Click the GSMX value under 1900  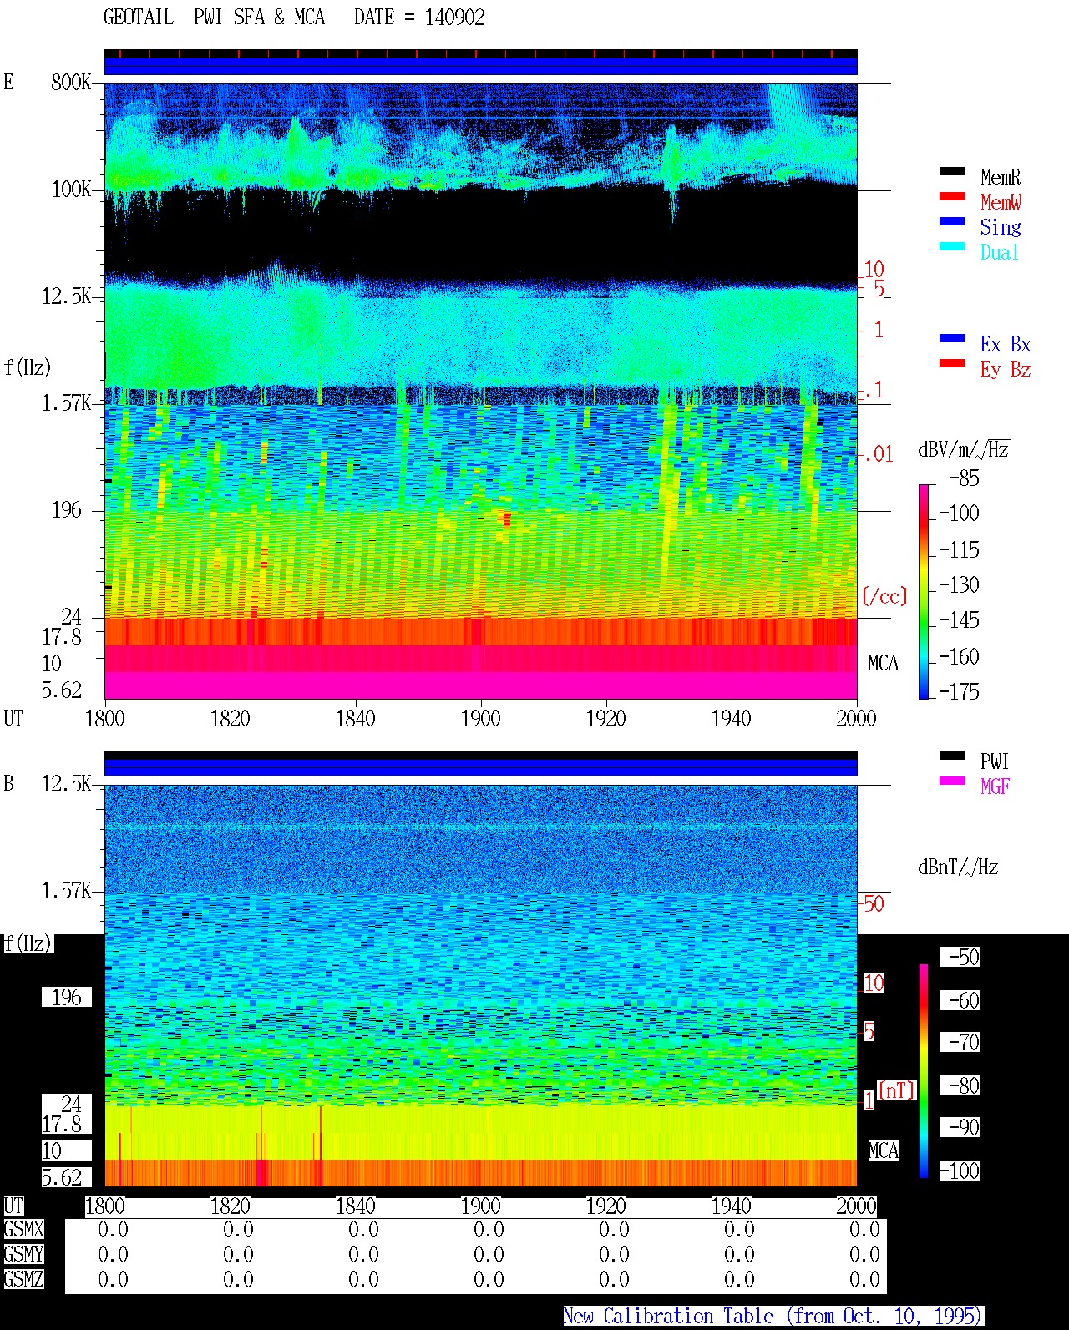click(489, 1230)
